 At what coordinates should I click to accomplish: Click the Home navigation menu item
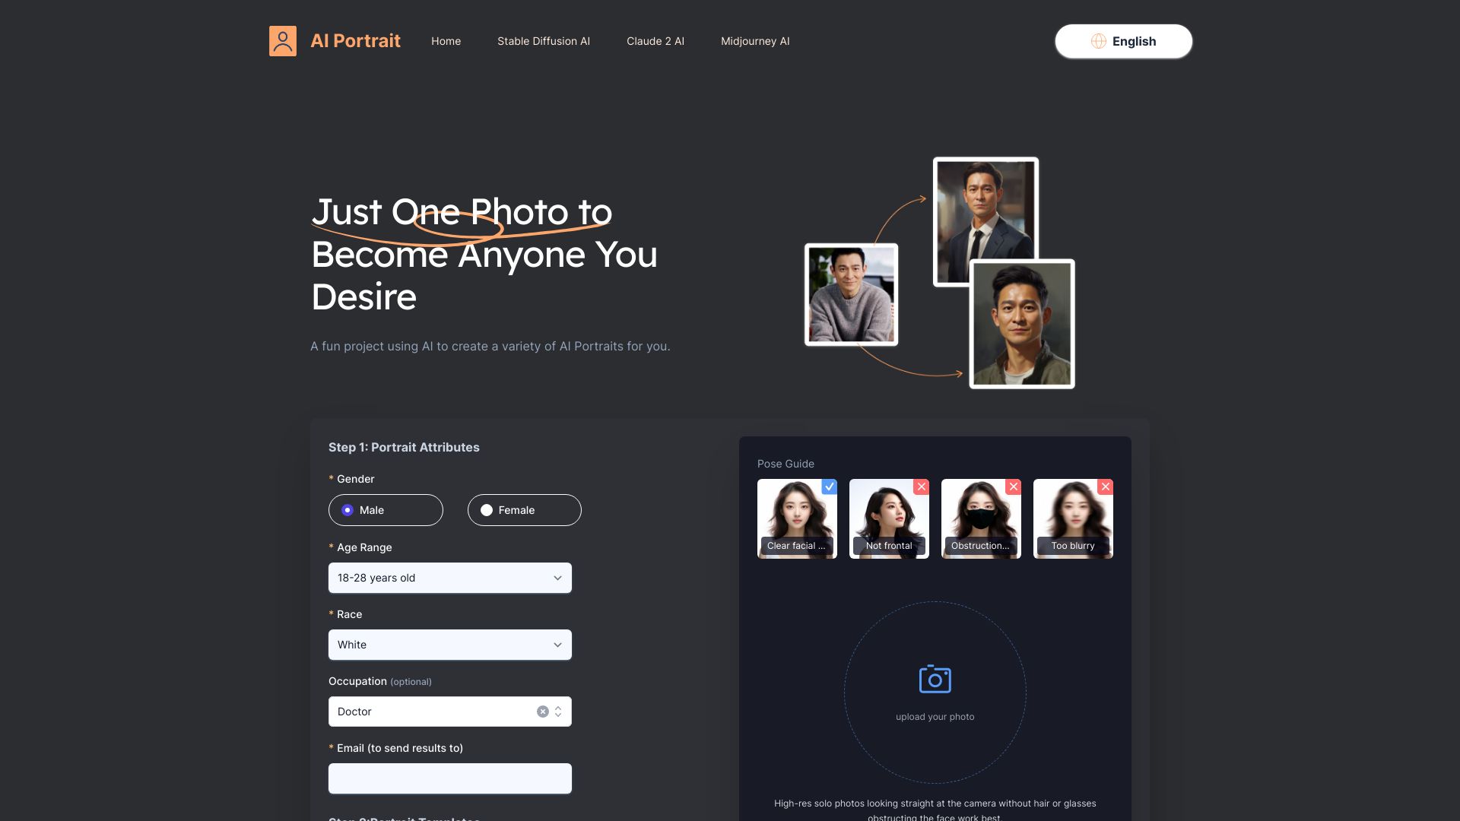coord(445,41)
